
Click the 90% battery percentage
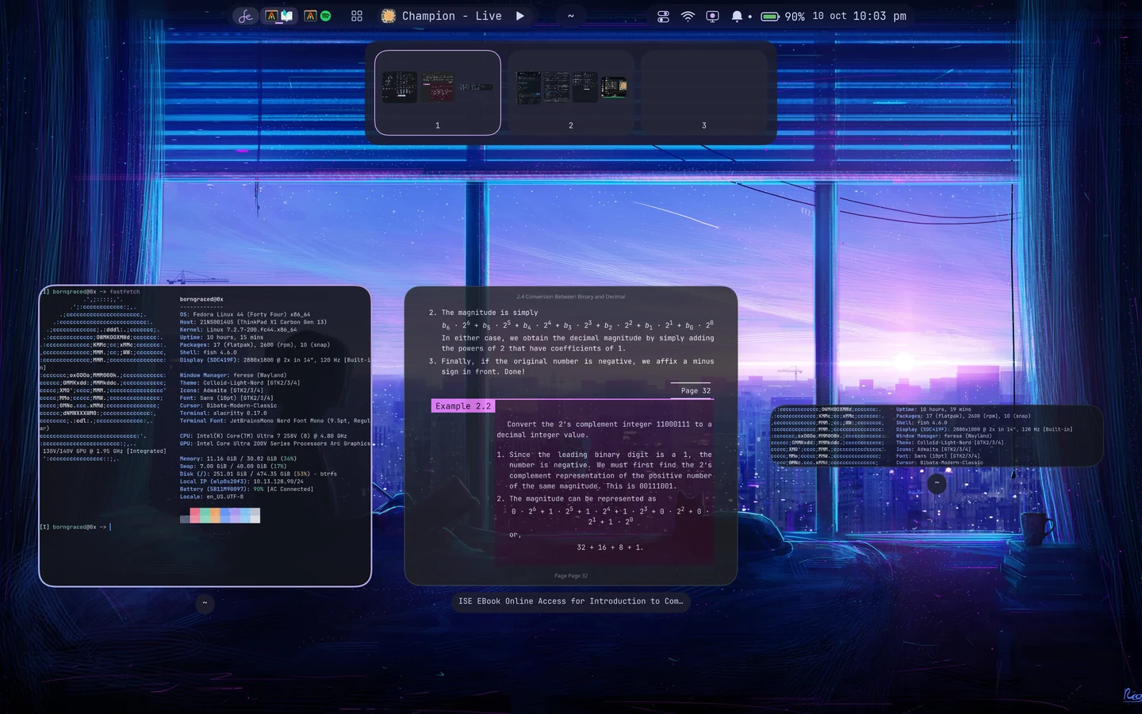795,16
